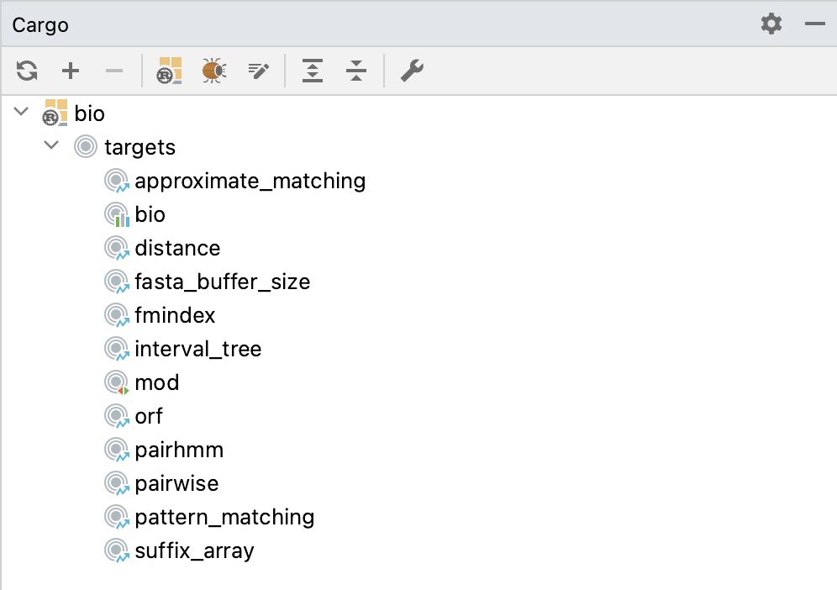Click the Detach Cargo project minus button
This screenshot has height=590, width=837.
click(x=114, y=71)
